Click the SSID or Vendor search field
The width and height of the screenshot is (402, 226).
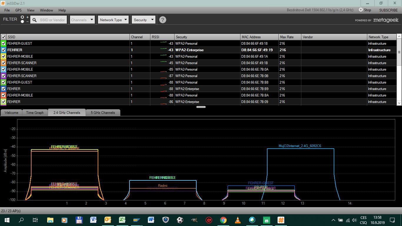coord(53,20)
